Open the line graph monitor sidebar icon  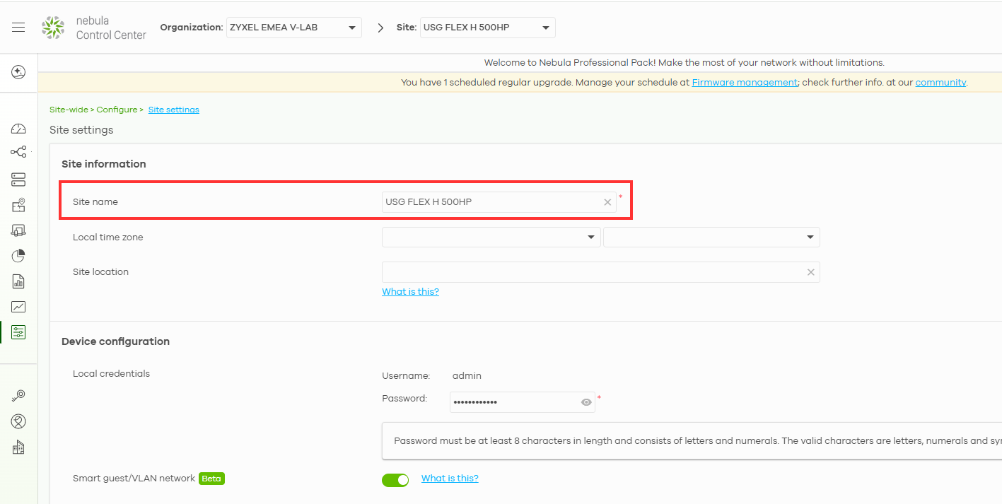click(x=18, y=307)
